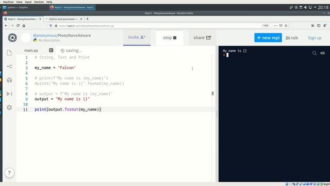Viewport: 330px width, 186px height.
Task: Clear the console output icon
Action: (x=322, y=53)
